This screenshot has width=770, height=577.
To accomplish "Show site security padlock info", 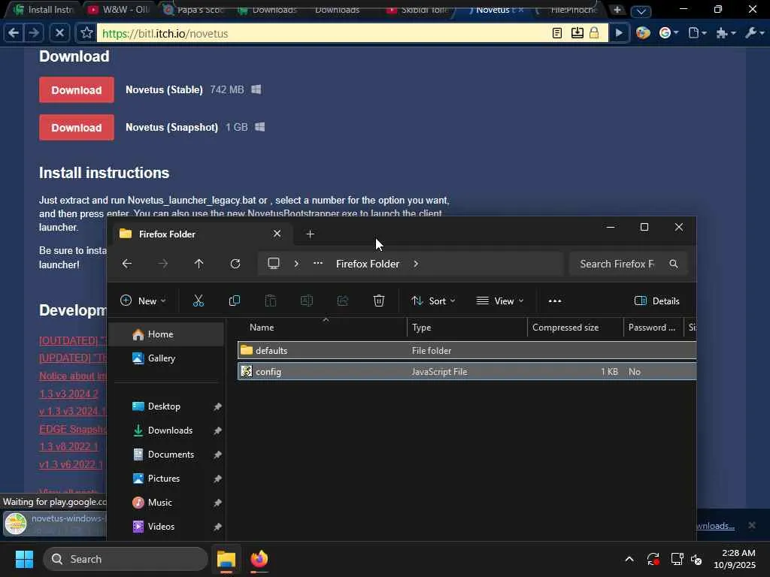I will click(x=594, y=33).
